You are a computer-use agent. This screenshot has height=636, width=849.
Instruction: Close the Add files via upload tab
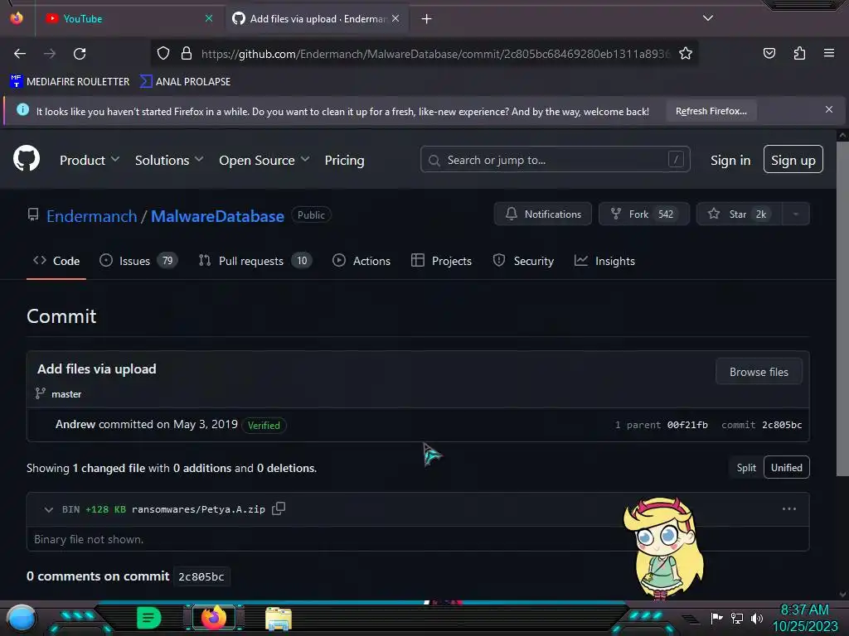pyautogui.click(x=395, y=18)
